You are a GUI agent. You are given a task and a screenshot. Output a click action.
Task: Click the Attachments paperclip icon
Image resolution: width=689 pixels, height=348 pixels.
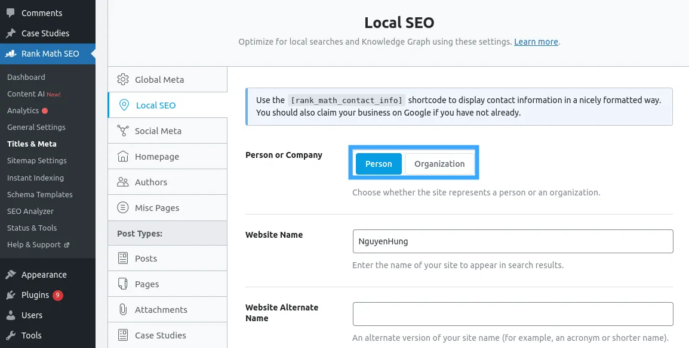(123, 309)
